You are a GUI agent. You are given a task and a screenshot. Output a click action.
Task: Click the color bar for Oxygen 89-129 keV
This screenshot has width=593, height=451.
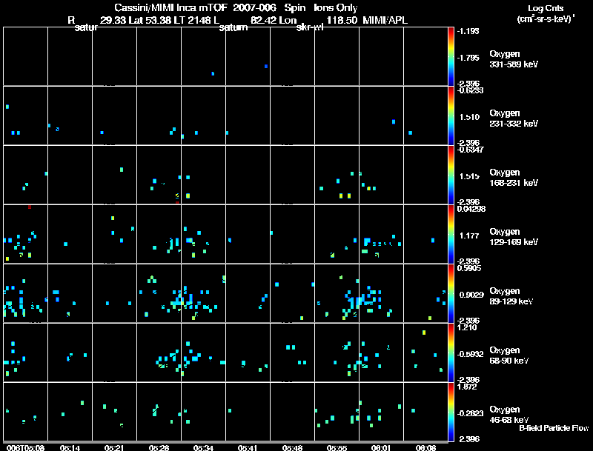[451, 293]
